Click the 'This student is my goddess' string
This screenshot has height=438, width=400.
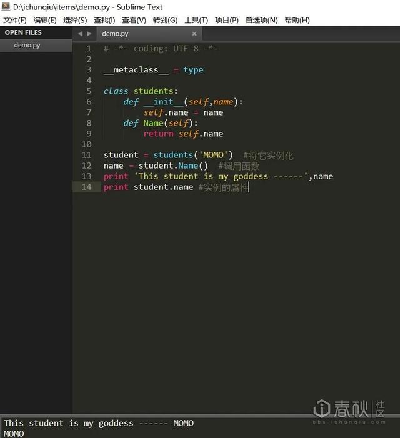[221, 177]
